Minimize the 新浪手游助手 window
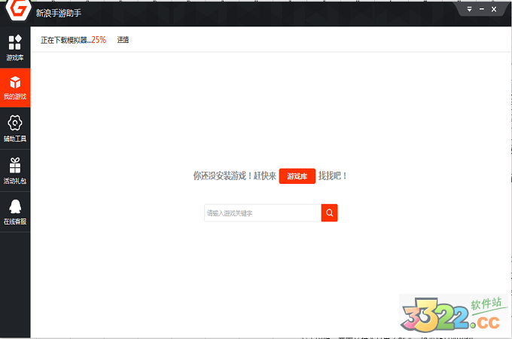The width and height of the screenshot is (512, 339). point(482,9)
